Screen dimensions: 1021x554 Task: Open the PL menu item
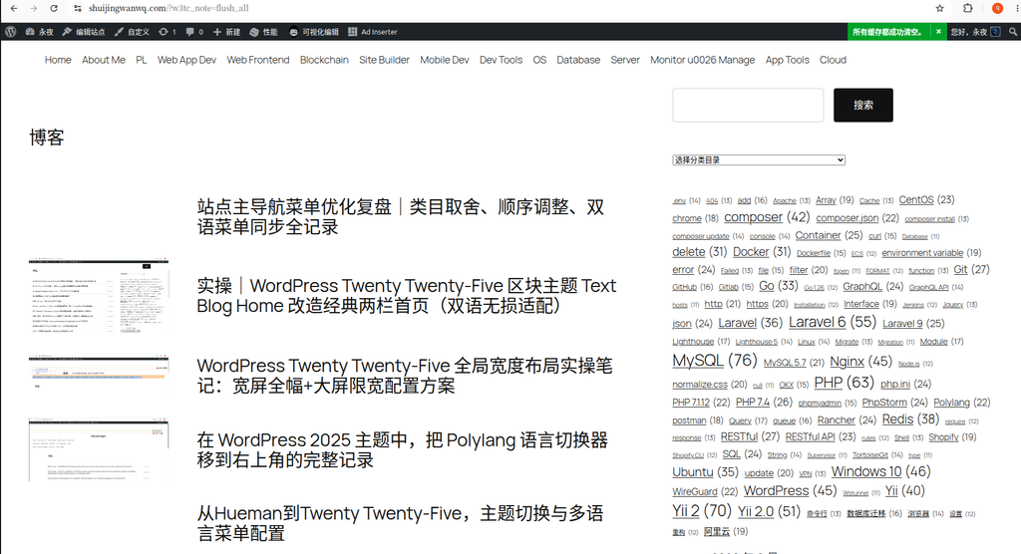pos(142,60)
